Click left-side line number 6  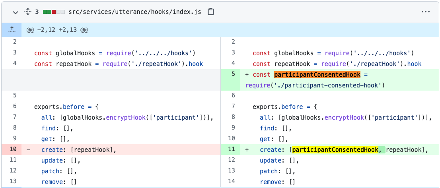tap(15, 106)
